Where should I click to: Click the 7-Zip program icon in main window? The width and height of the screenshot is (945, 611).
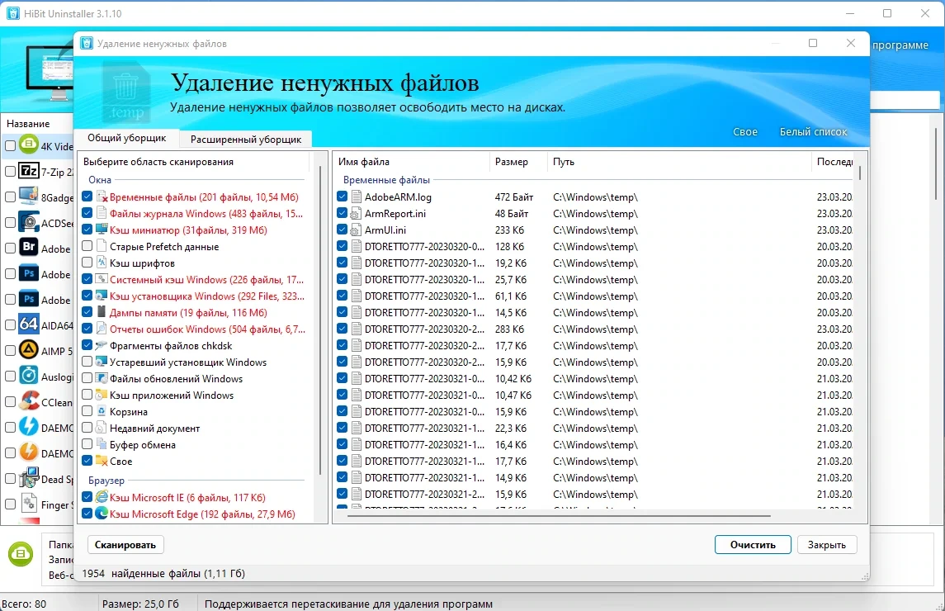click(x=29, y=171)
